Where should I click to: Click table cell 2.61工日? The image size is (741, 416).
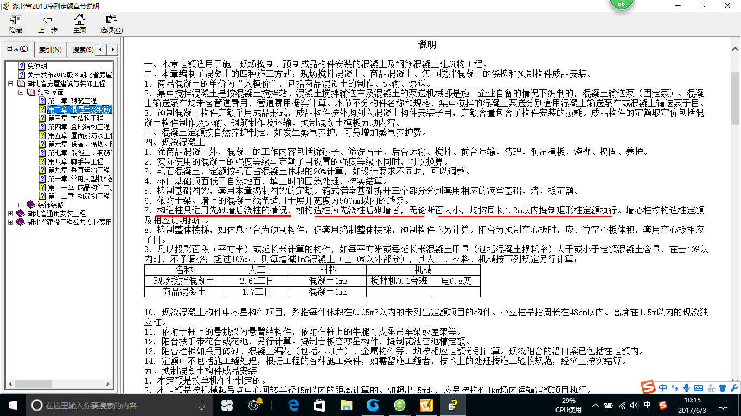coord(257,281)
